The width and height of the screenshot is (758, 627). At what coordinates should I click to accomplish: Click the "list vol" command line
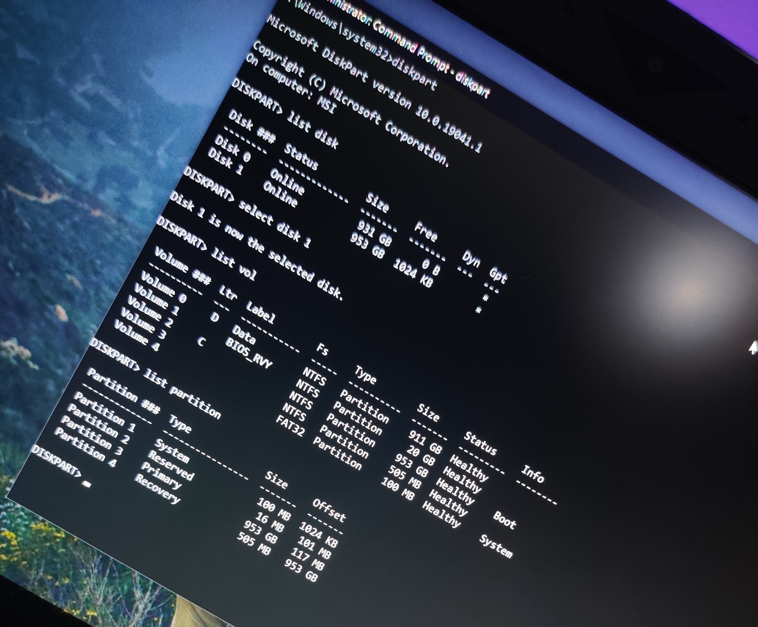click(207, 248)
